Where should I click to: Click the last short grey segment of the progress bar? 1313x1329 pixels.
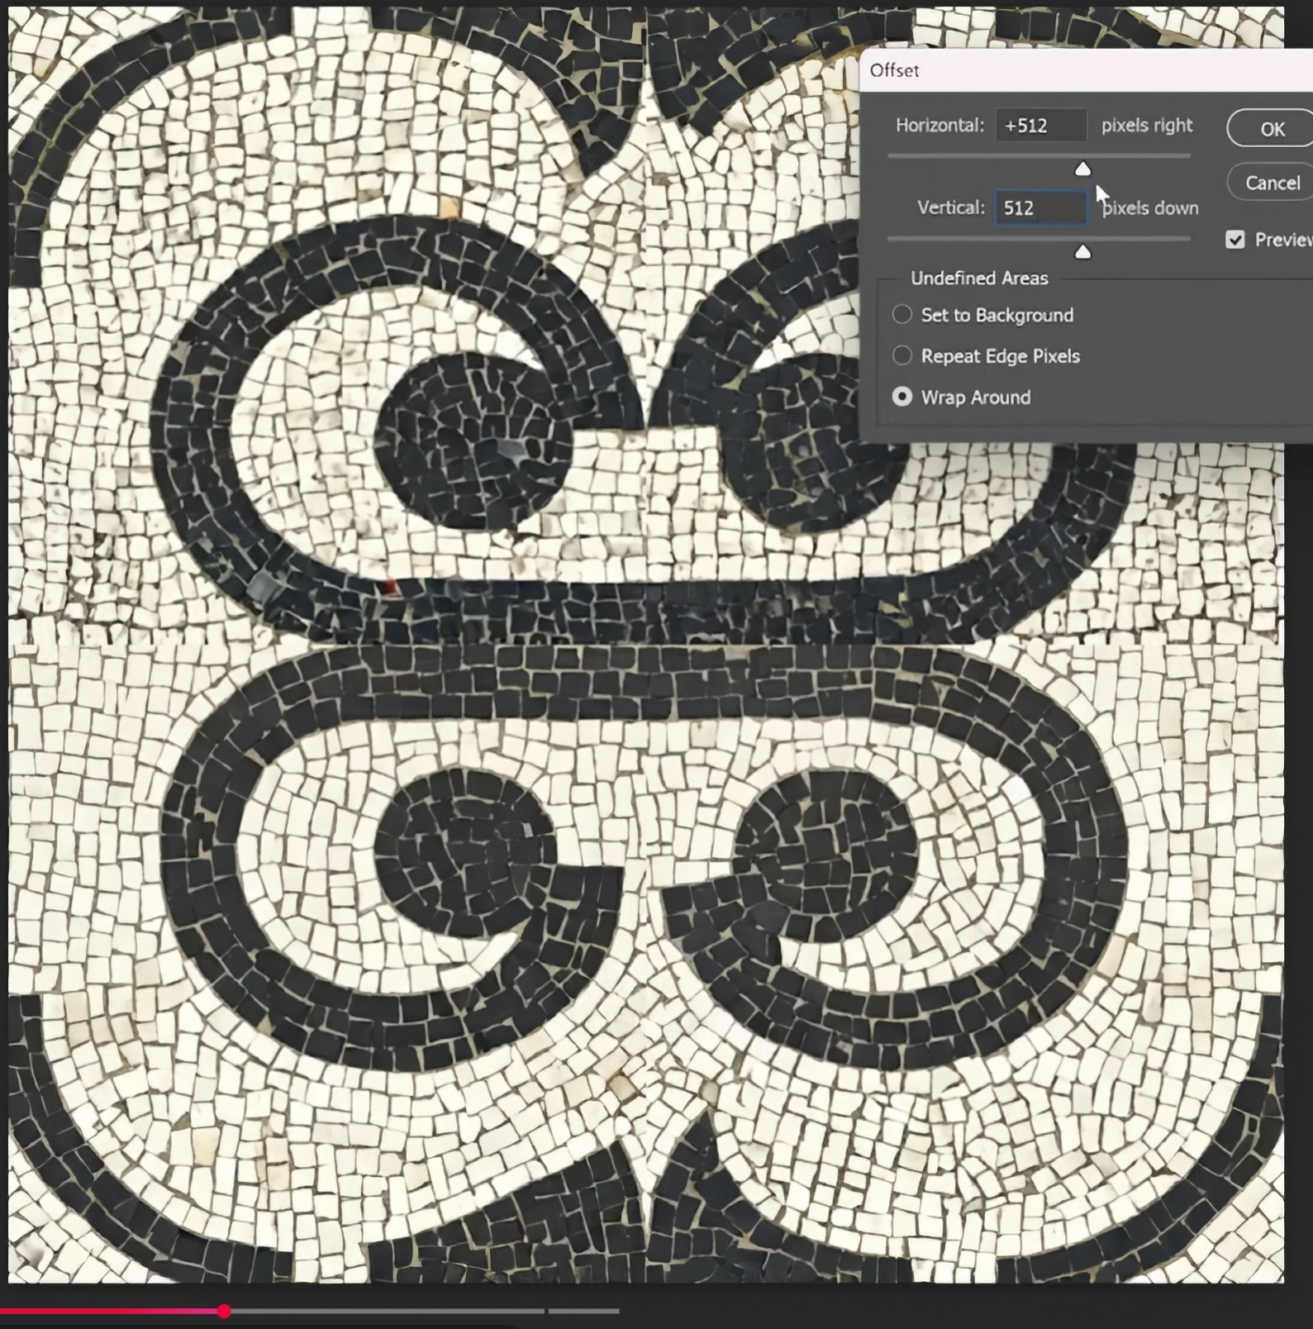point(583,1311)
